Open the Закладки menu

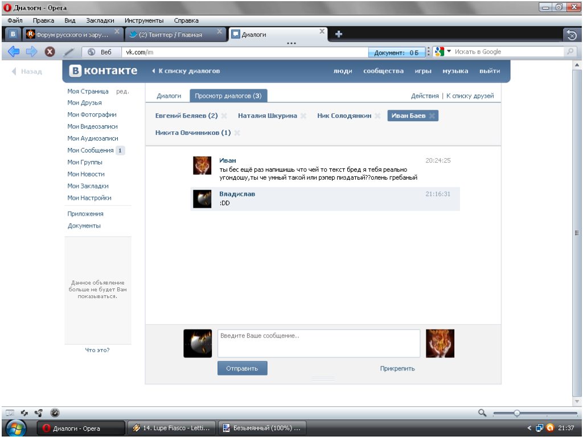click(100, 20)
